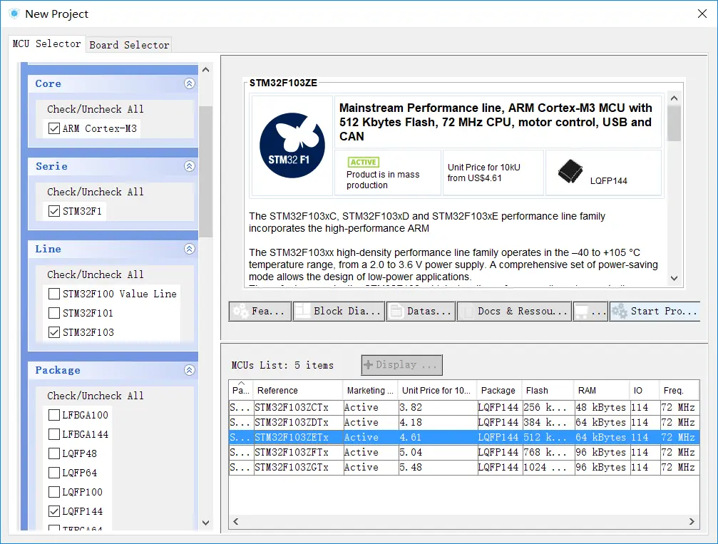Sort by the Pa... column header
Screen dimensions: 718x544
[241, 390]
